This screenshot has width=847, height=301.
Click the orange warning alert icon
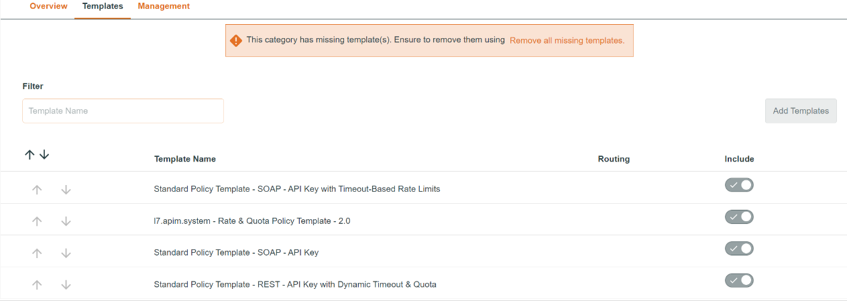tap(236, 40)
